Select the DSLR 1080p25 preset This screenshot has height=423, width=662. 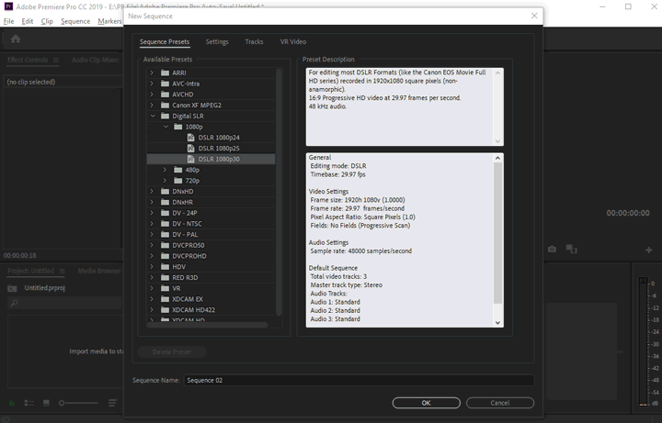coord(219,149)
